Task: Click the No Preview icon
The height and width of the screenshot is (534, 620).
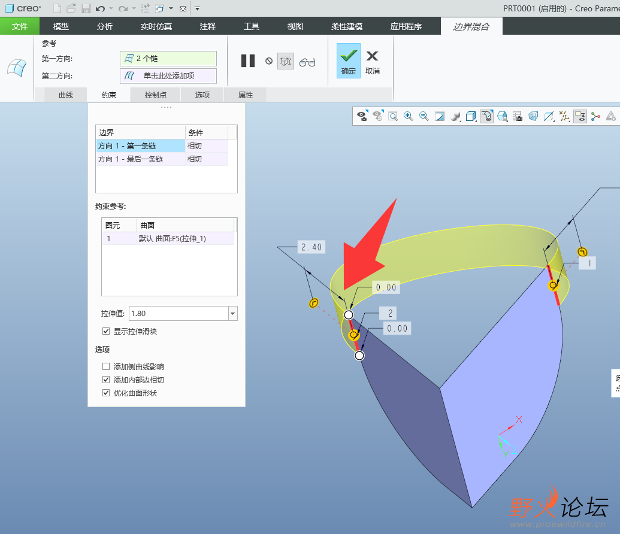Action: tap(269, 61)
